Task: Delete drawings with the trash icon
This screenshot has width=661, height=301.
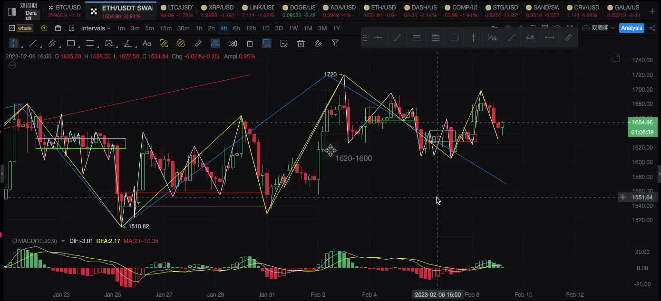Action: tap(301, 43)
